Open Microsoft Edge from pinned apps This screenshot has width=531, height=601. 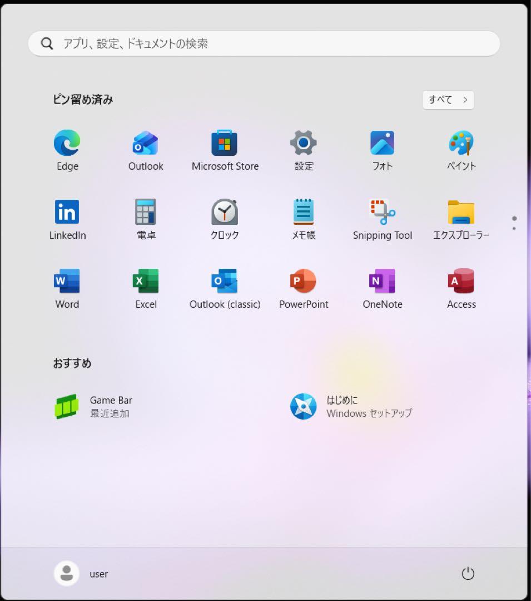pos(67,142)
